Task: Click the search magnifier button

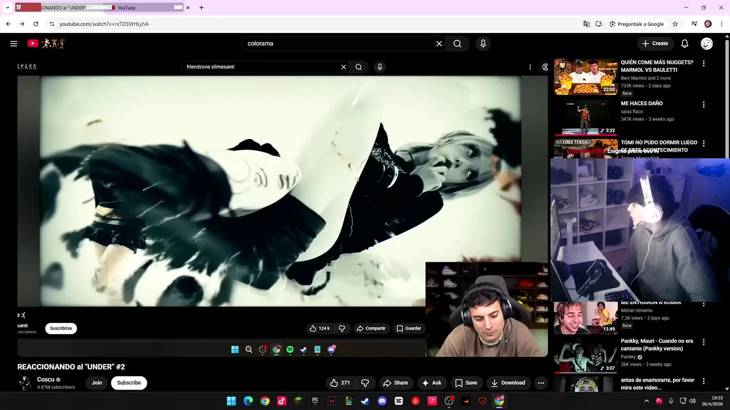Action: point(457,43)
